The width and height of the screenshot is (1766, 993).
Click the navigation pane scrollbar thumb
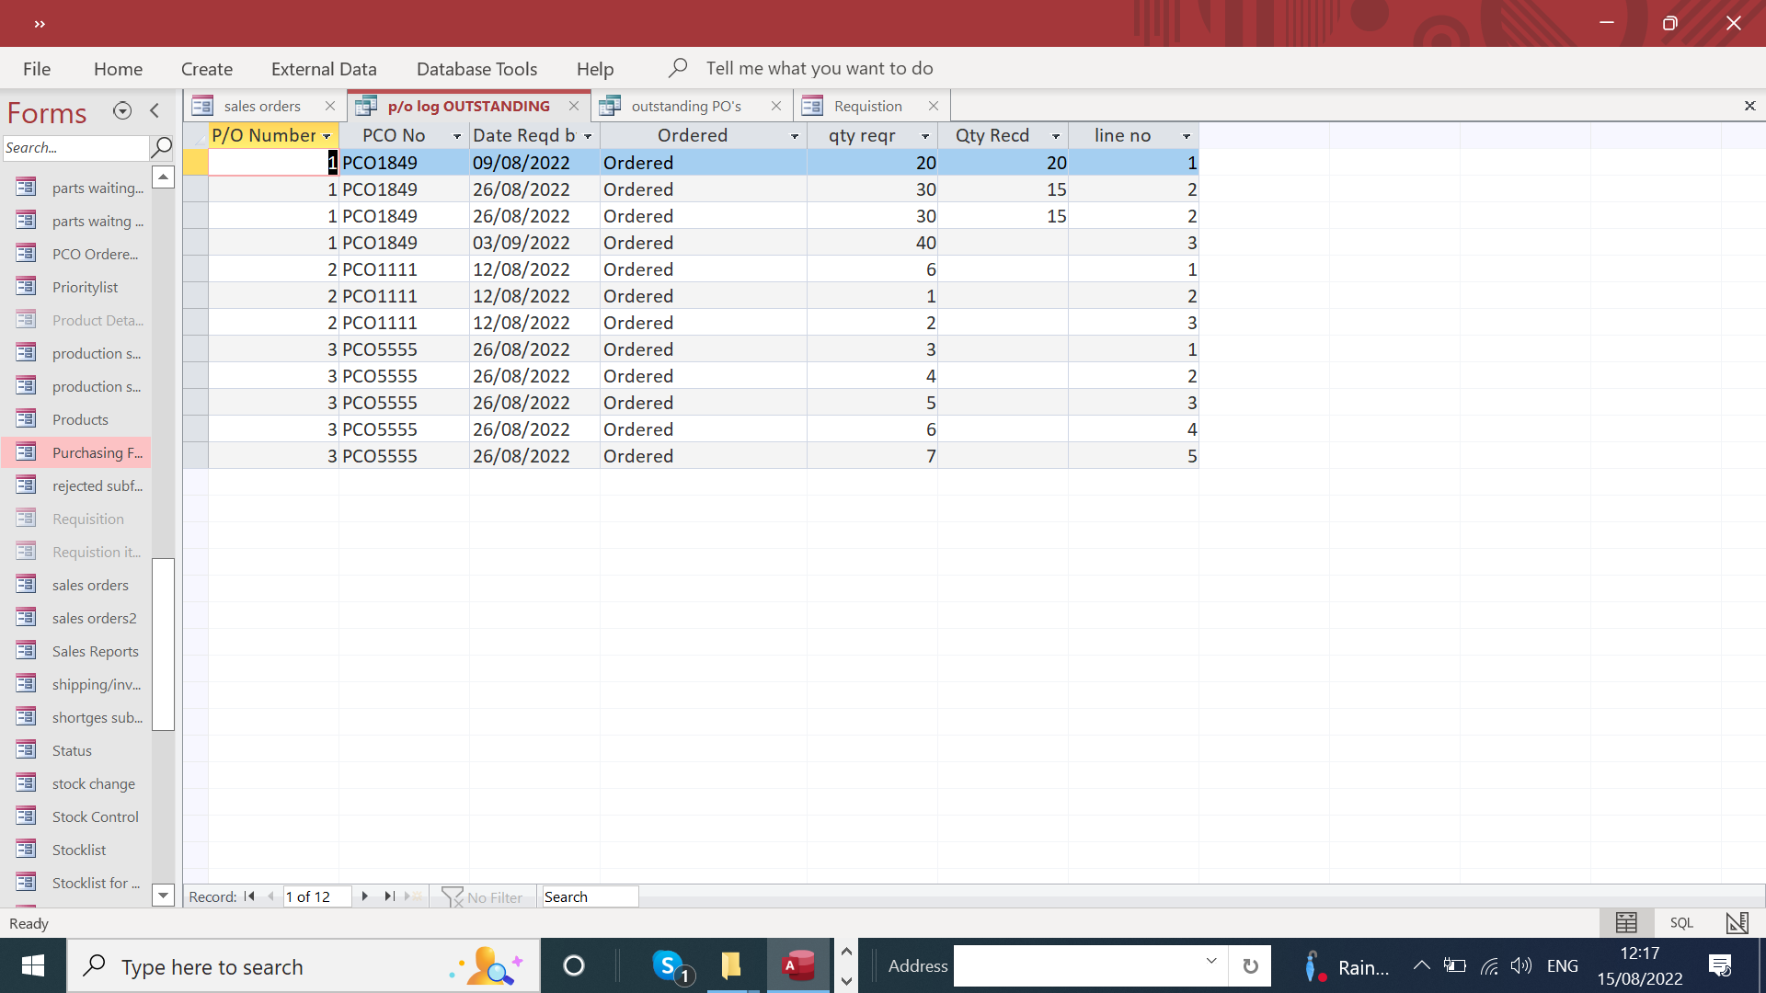[163, 644]
